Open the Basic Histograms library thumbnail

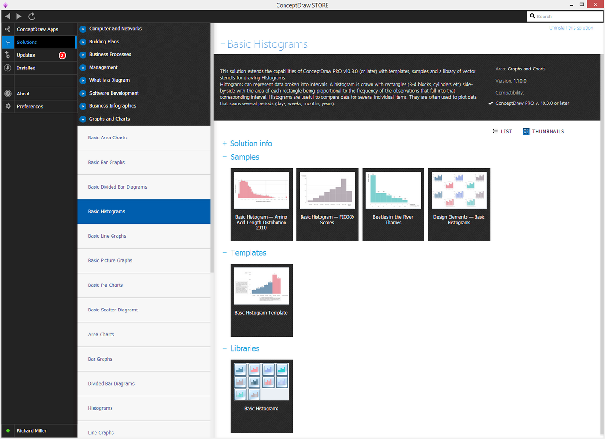click(x=261, y=396)
